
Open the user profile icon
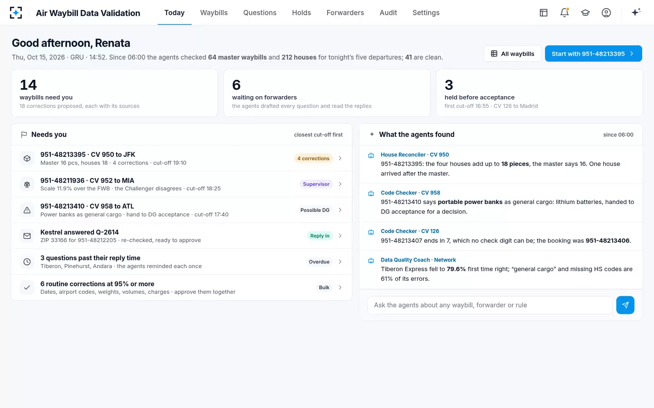coord(606,13)
